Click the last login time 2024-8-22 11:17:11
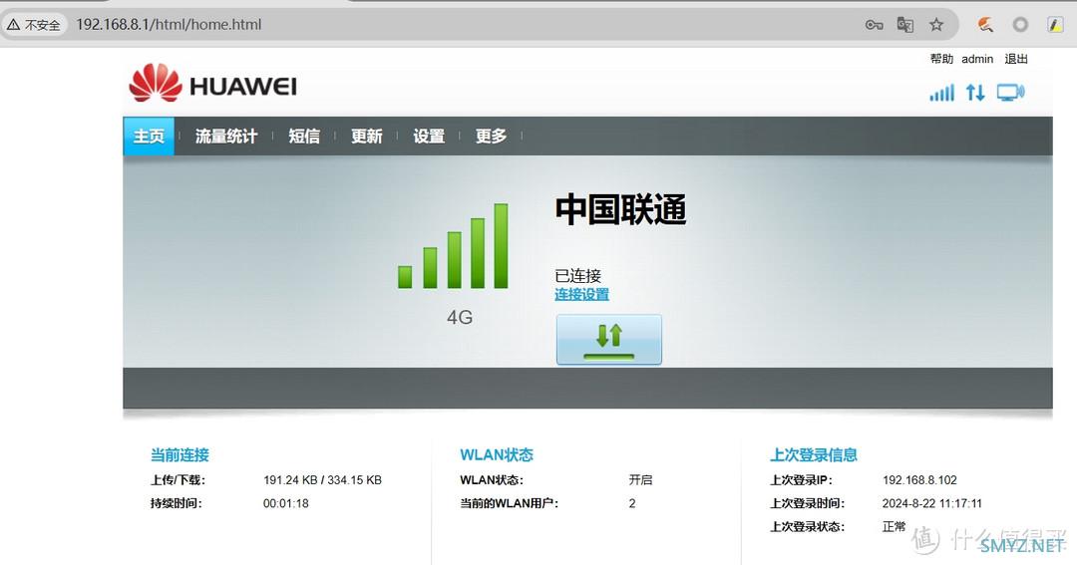The image size is (1077, 565). [932, 503]
